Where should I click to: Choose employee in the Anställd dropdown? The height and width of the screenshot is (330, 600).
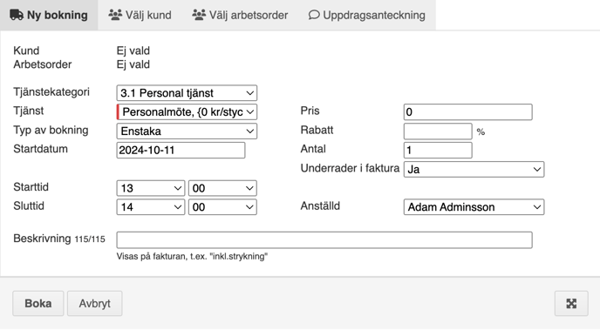474,207
